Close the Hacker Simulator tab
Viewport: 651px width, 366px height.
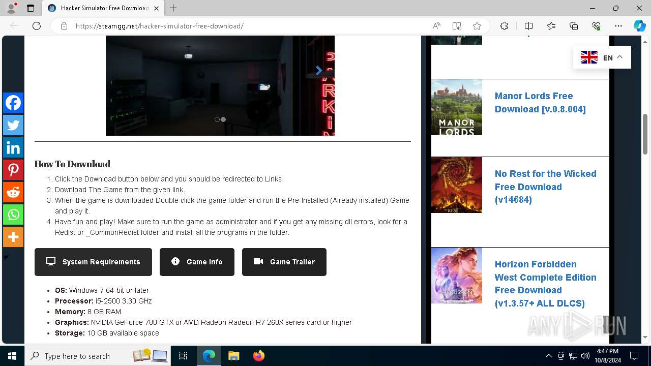pos(156,8)
